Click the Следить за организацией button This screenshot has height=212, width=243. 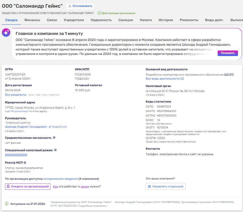pos(28,186)
